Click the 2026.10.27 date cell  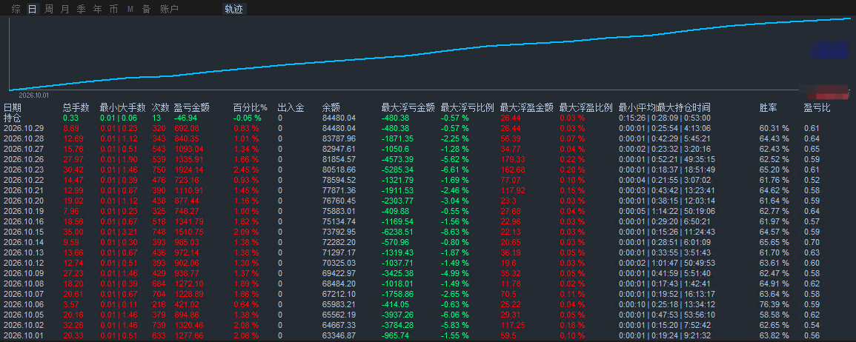point(24,149)
